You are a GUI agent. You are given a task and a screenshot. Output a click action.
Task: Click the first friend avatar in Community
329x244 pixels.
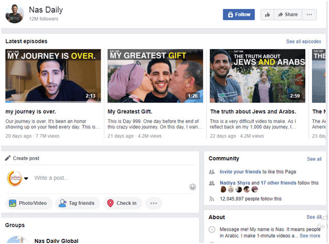click(x=223, y=190)
